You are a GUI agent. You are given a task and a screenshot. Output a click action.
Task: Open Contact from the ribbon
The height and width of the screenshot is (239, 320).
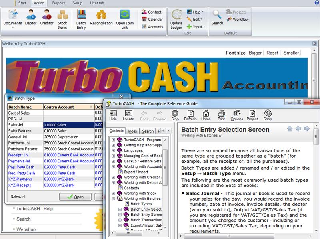[152, 12]
